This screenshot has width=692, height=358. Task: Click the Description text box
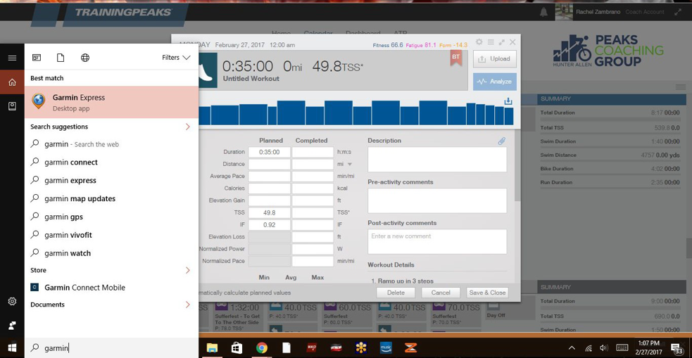pyautogui.click(x=437, y=159)
